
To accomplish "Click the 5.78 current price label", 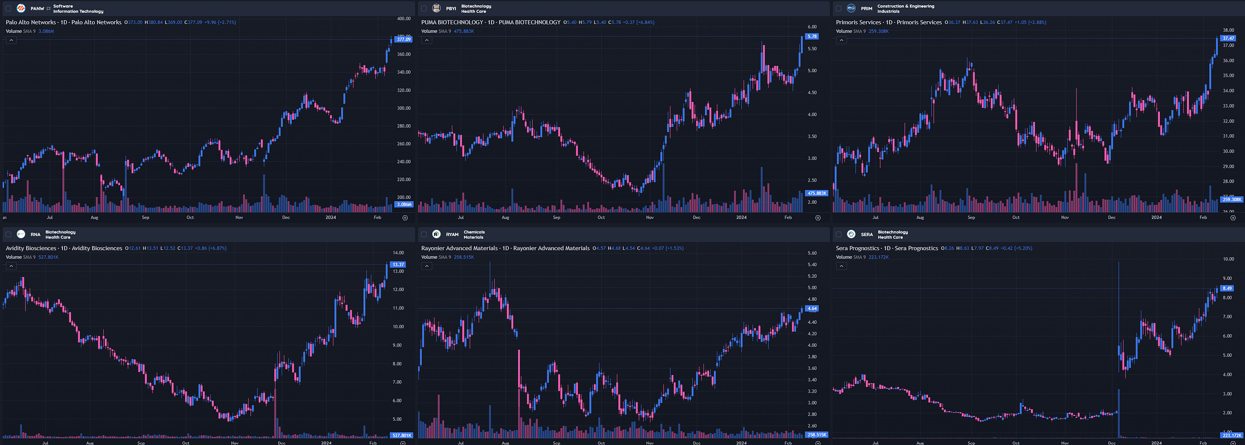I will click(x=812, y=36).
